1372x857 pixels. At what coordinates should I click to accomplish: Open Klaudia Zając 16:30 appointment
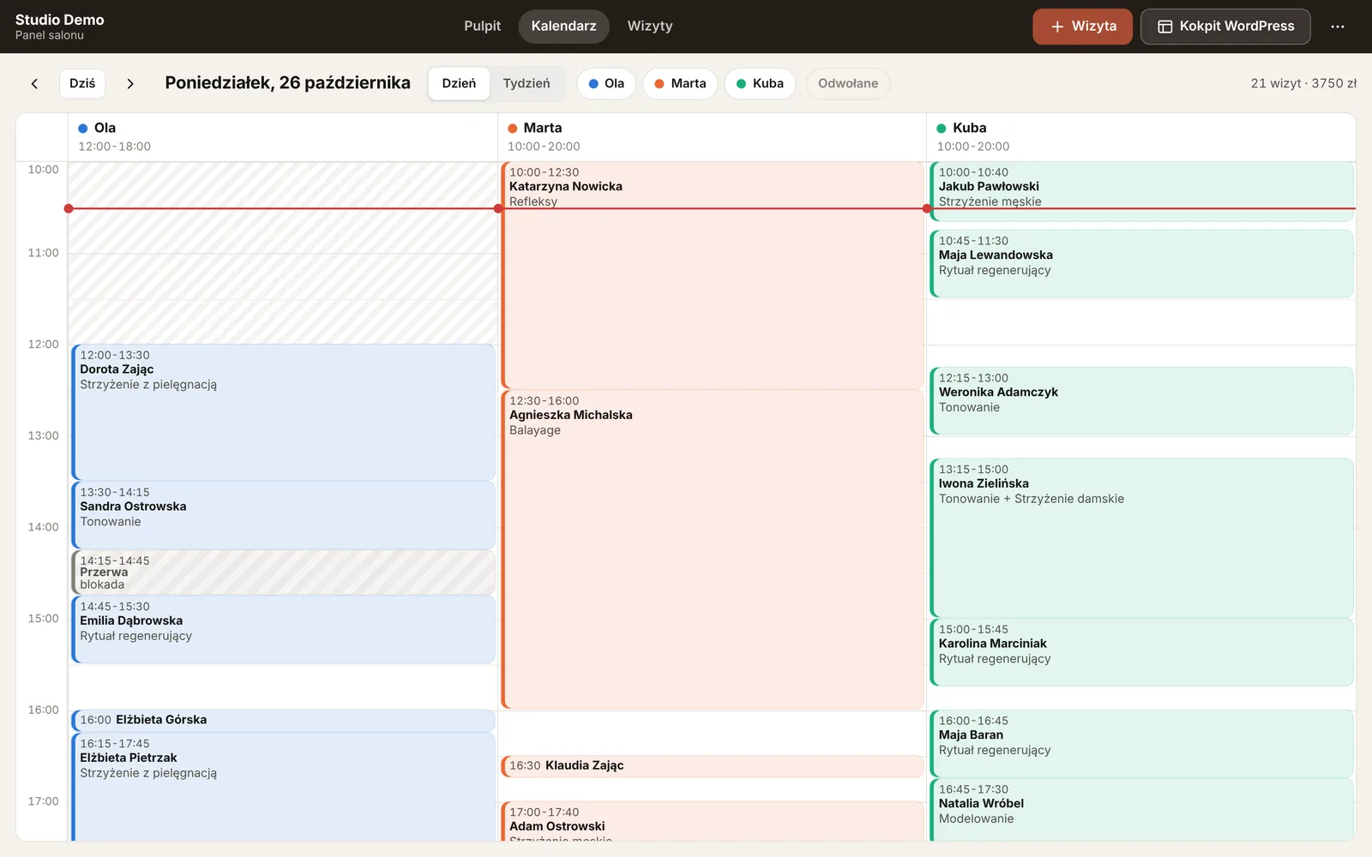point(713,766)
